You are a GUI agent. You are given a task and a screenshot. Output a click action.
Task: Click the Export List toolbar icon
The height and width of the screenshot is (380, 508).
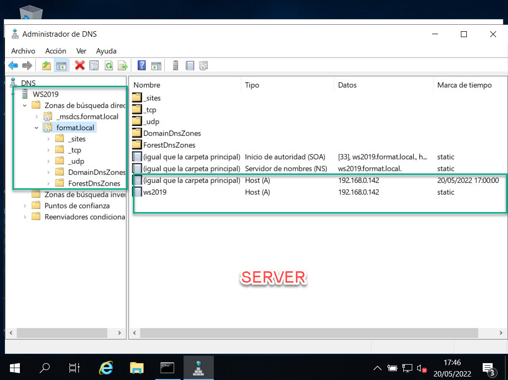(x=123, y=66)
